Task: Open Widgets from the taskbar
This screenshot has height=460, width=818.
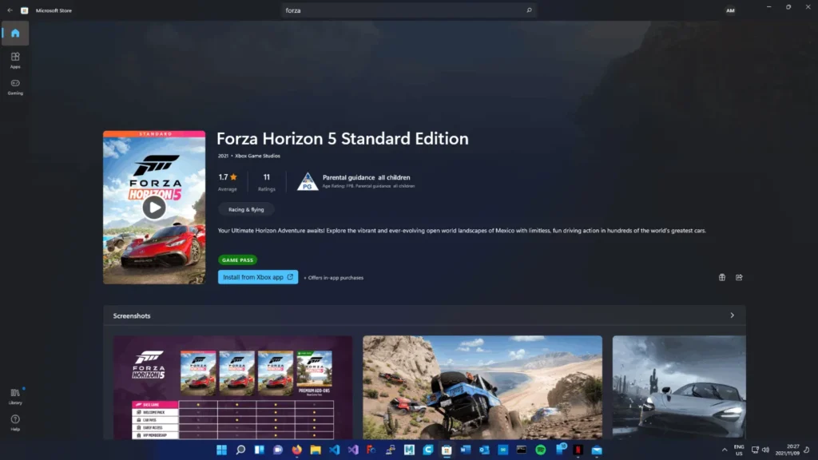Action: coord(260,450)
